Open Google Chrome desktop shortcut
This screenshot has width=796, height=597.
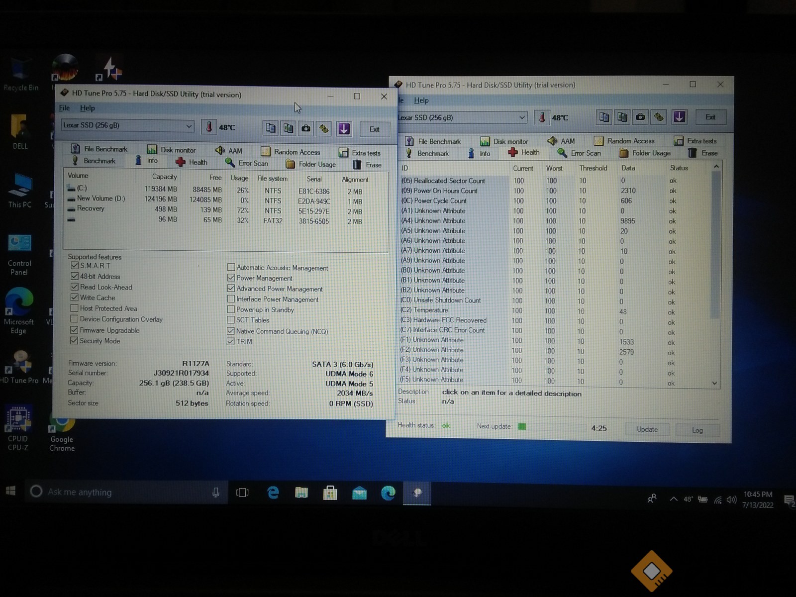pyautogui.click(x=62, y=433)
